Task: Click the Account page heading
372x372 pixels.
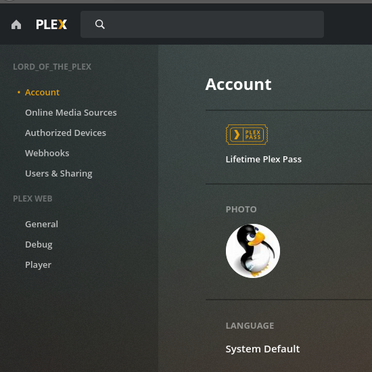Action: (x=238, y=85)
